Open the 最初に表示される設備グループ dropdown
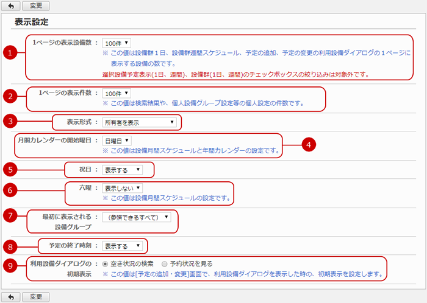The width and height of the screenshot is (427, 303). pyautogui.click(x=138, y=216)
